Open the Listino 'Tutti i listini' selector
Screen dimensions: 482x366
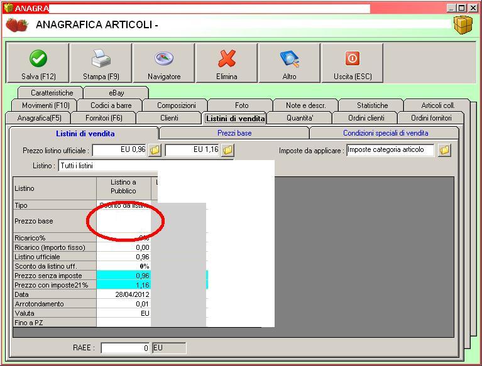point(146,166)
